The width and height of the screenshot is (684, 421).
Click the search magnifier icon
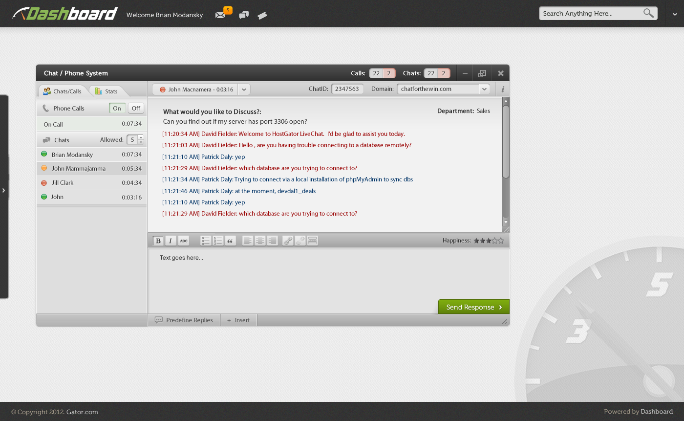tap(648, 13)
